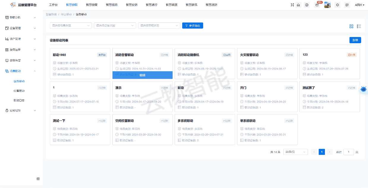This screenshot has width=368, height=188.
Task: Select 联动日志 in the sidebar
Action: (x=19, y=100)
